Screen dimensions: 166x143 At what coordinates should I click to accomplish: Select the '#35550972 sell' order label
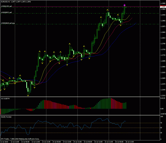tap(6, 12)
